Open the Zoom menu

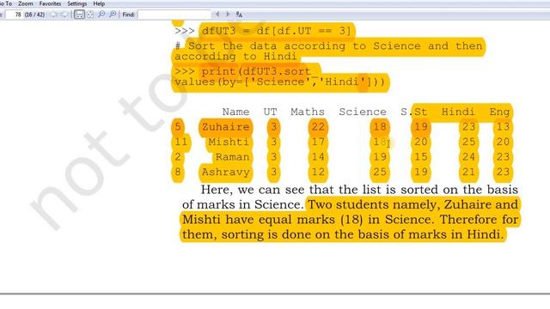tap(26, 3)
